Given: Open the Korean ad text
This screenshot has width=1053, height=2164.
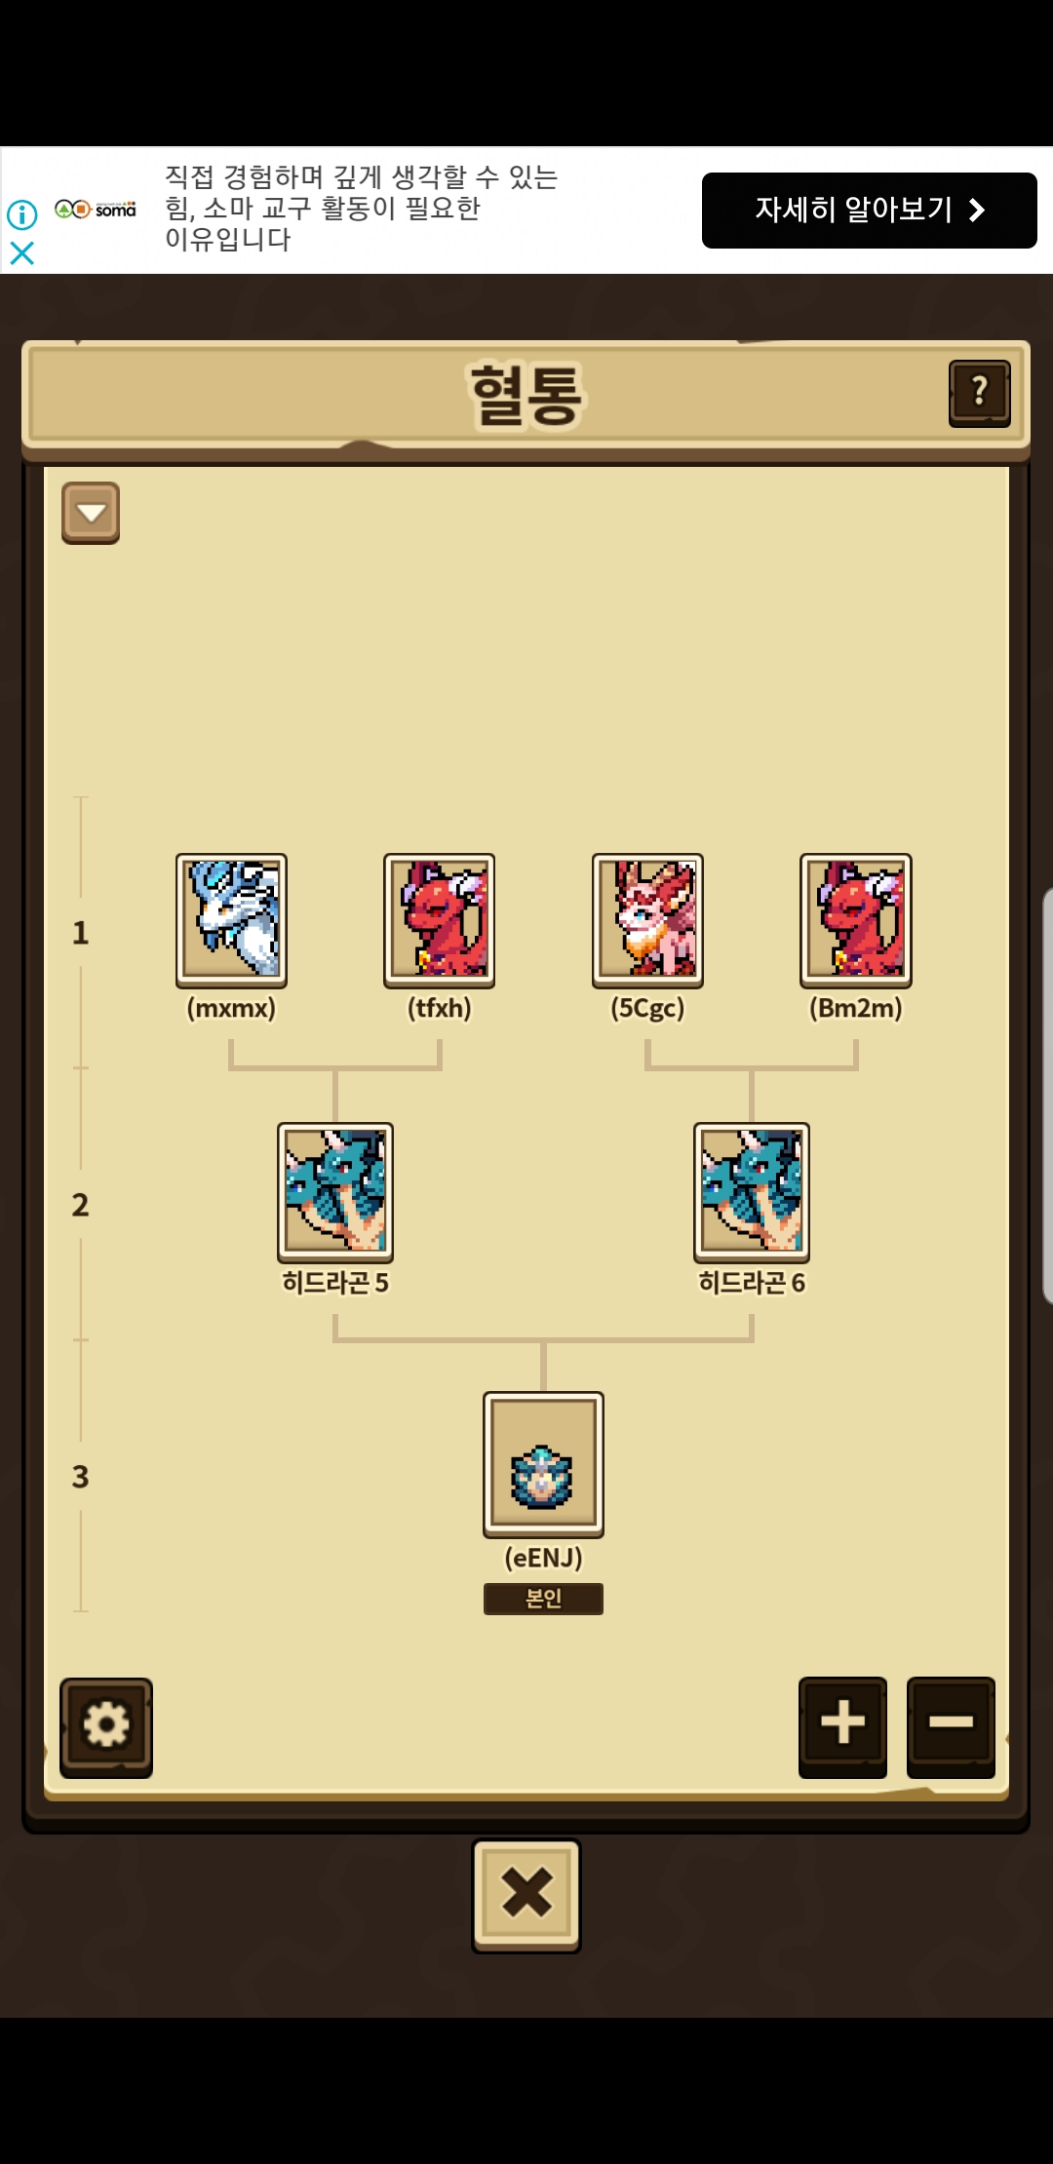Looking at the screenshot, I should pyautogui.click(x=361, y=209).
